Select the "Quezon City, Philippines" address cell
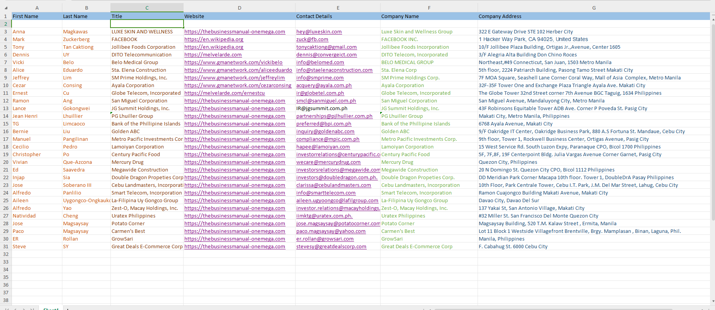Image resolution: width=715 pixels, height=310 pixels. (x=594, y=162)
